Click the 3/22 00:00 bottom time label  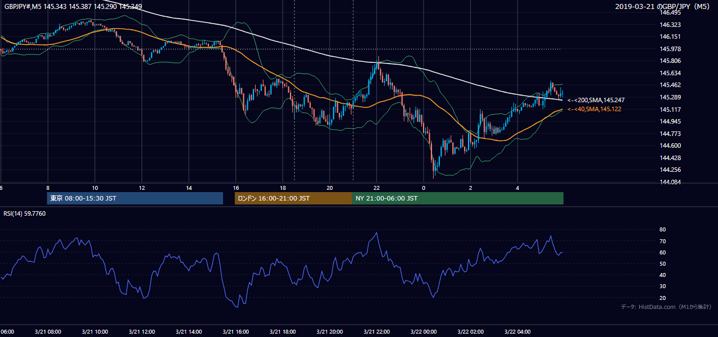point(424,331)
